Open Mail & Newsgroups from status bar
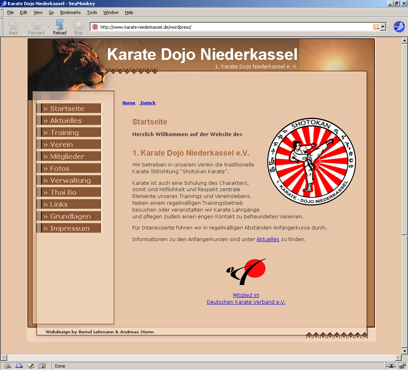Viewport: 408px width, 370px height. pos(19,366)
